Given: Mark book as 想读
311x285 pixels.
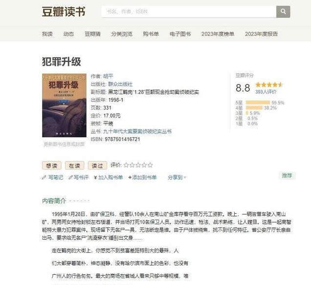Looking at the screenshot, I should pos(51,165).
